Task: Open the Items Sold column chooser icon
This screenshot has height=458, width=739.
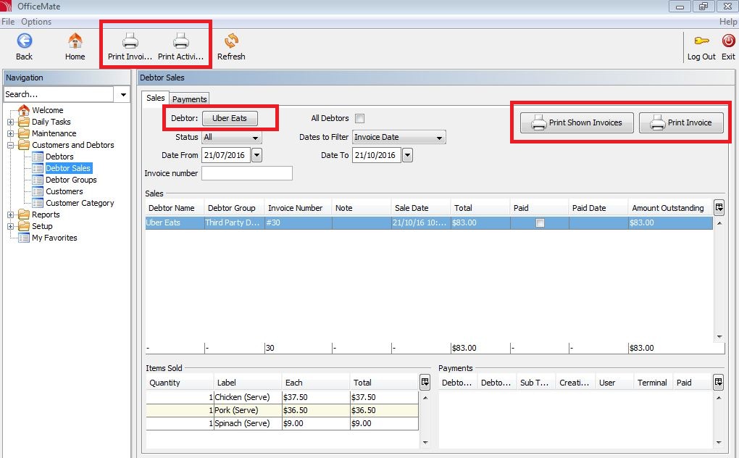Action: 425,382
